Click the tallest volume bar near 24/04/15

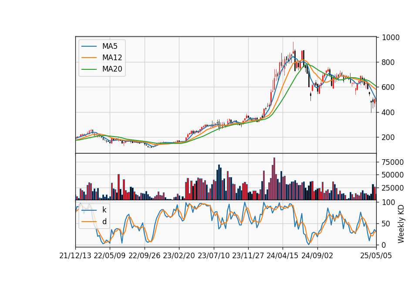274,179
